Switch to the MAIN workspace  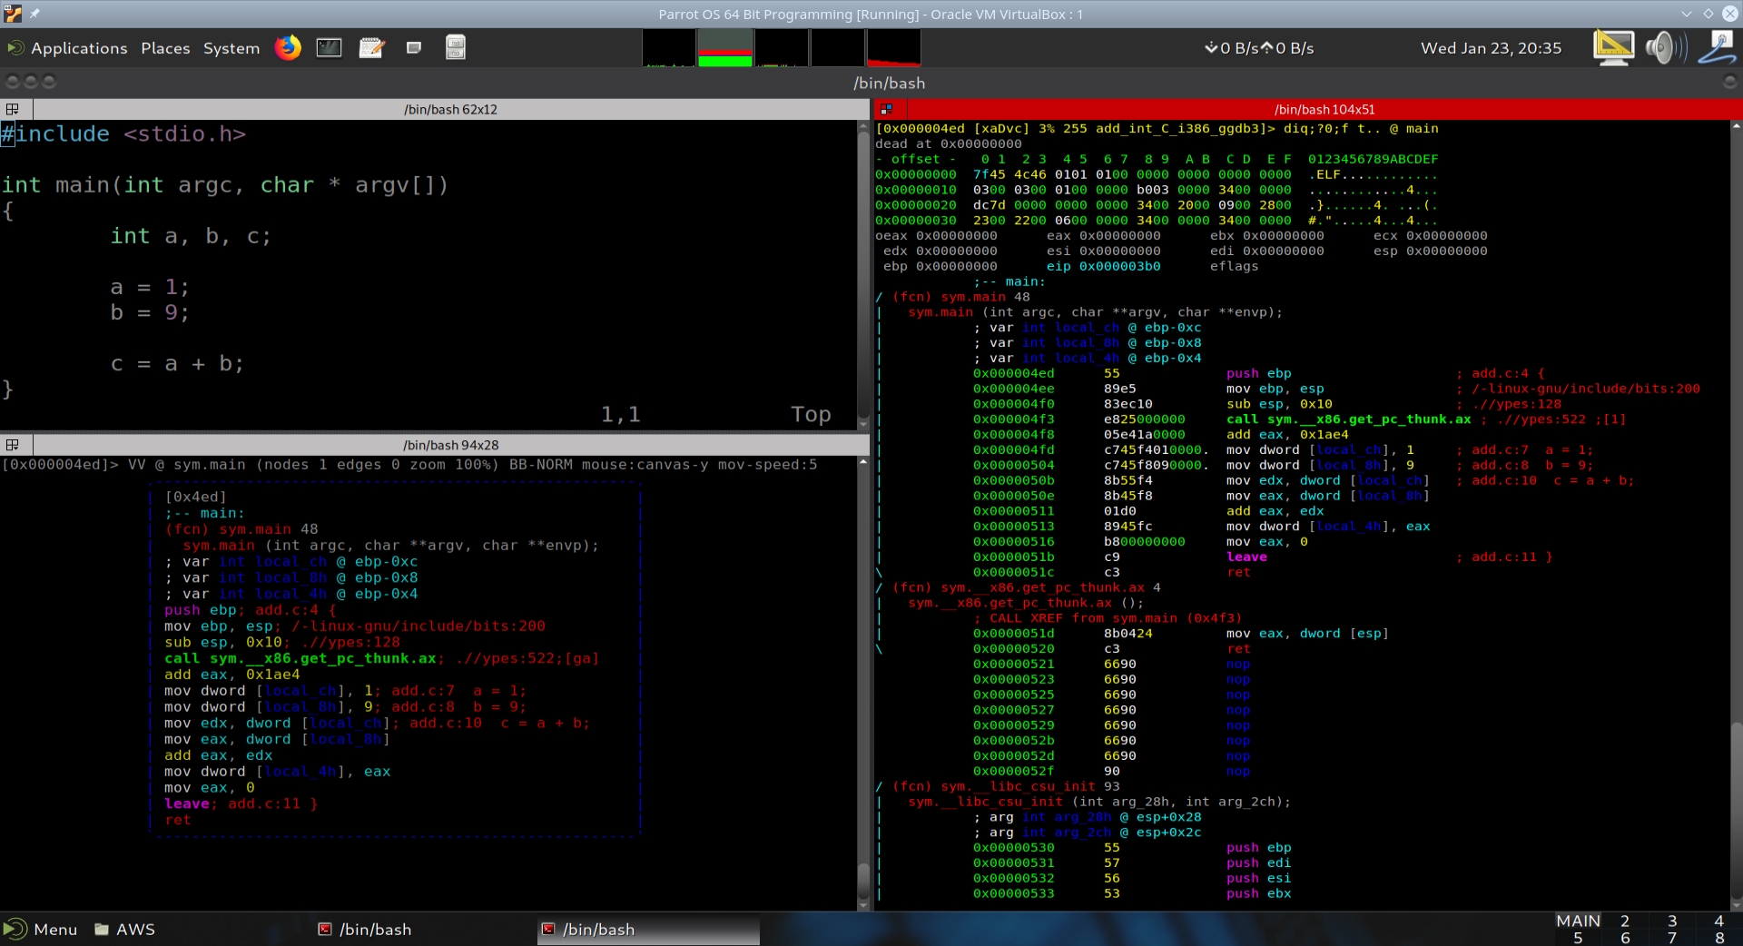[x=1578, y=921]
